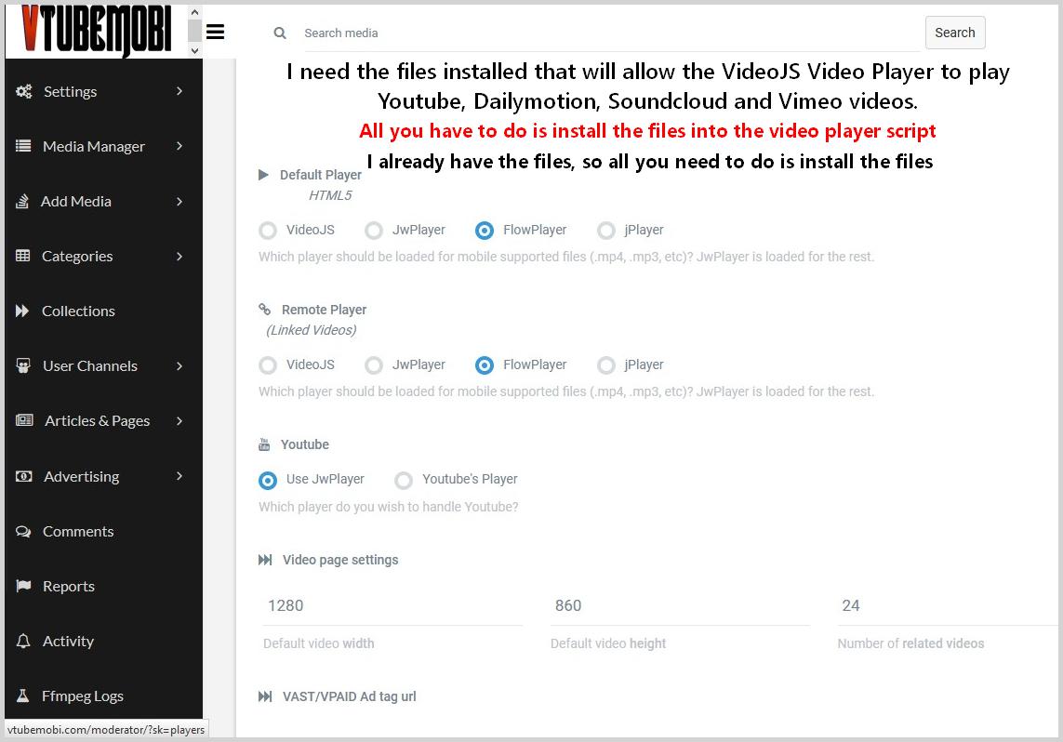This screenshot has height=742, width=1063.
Task: Click the hamburger menu icon
Action: 215,32
